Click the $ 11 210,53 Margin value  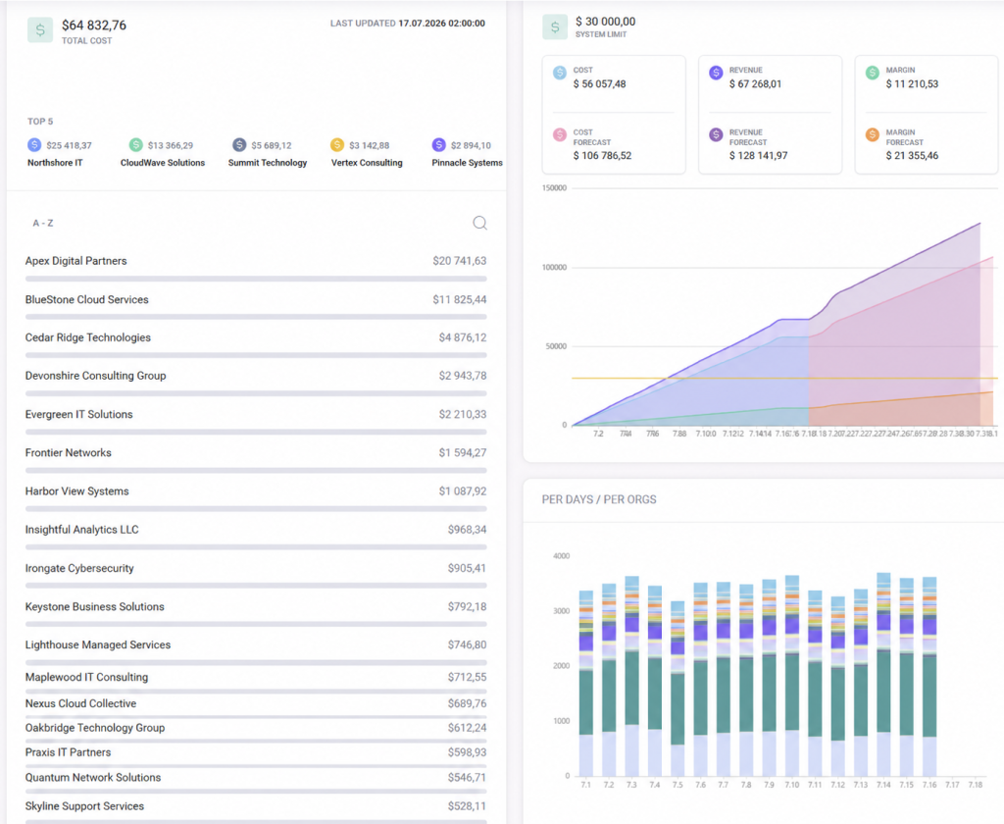click(912, 84)
